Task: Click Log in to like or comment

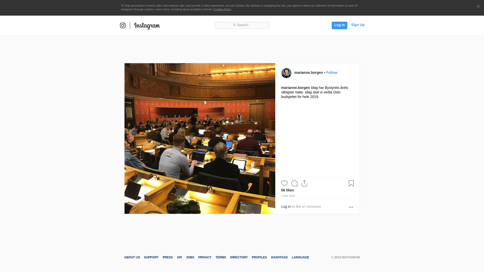Action: 286,207
